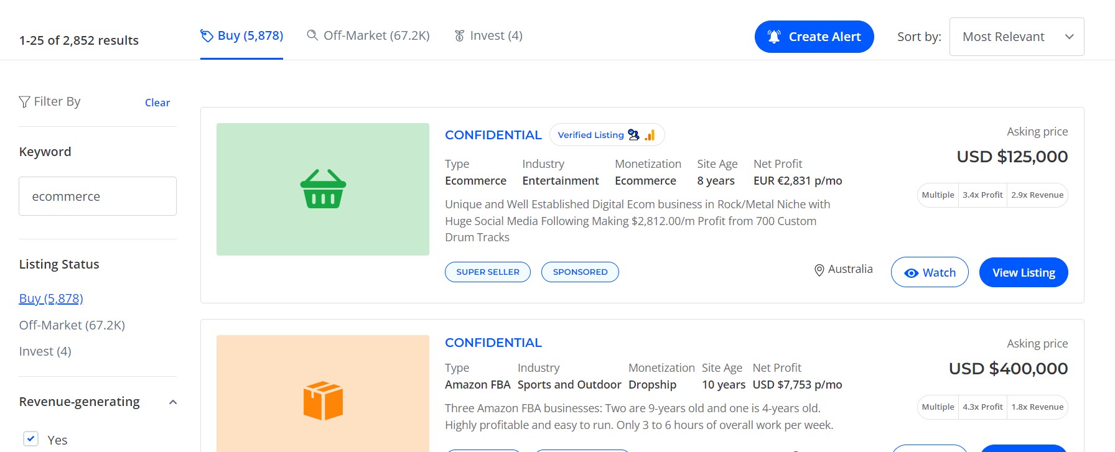Clear all filters with Clear link

tap(157, 103)
